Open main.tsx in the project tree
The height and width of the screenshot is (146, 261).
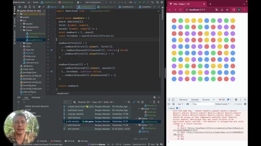(29, 60)
